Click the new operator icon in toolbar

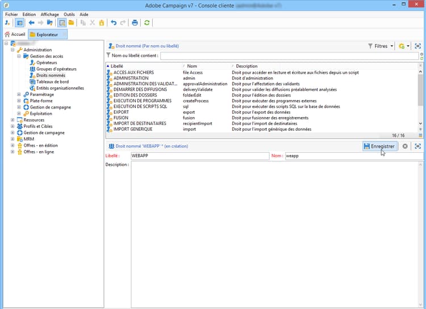7,23
